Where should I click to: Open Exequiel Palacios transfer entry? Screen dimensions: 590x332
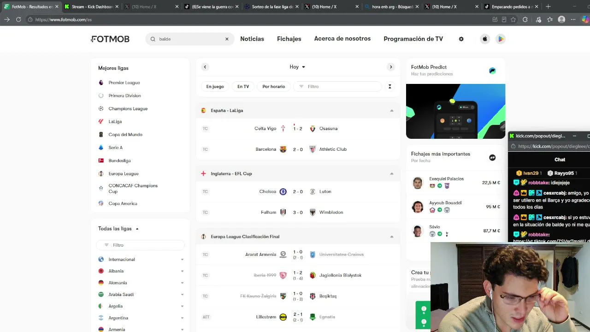tap(455, 183)
